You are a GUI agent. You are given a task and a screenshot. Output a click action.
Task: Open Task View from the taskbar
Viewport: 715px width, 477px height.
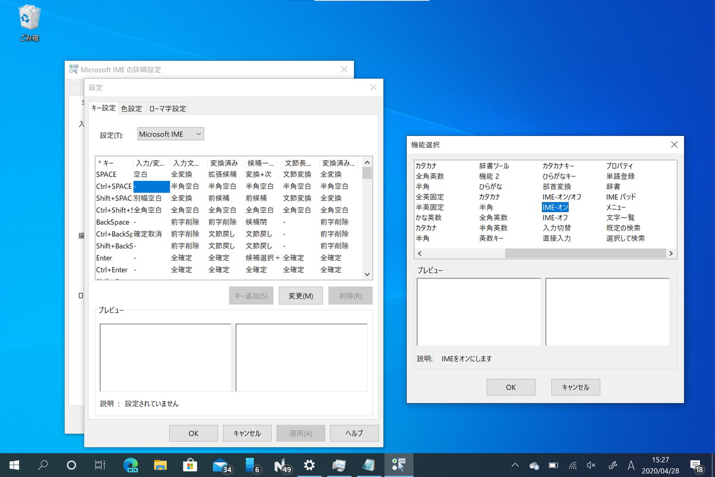101,464
